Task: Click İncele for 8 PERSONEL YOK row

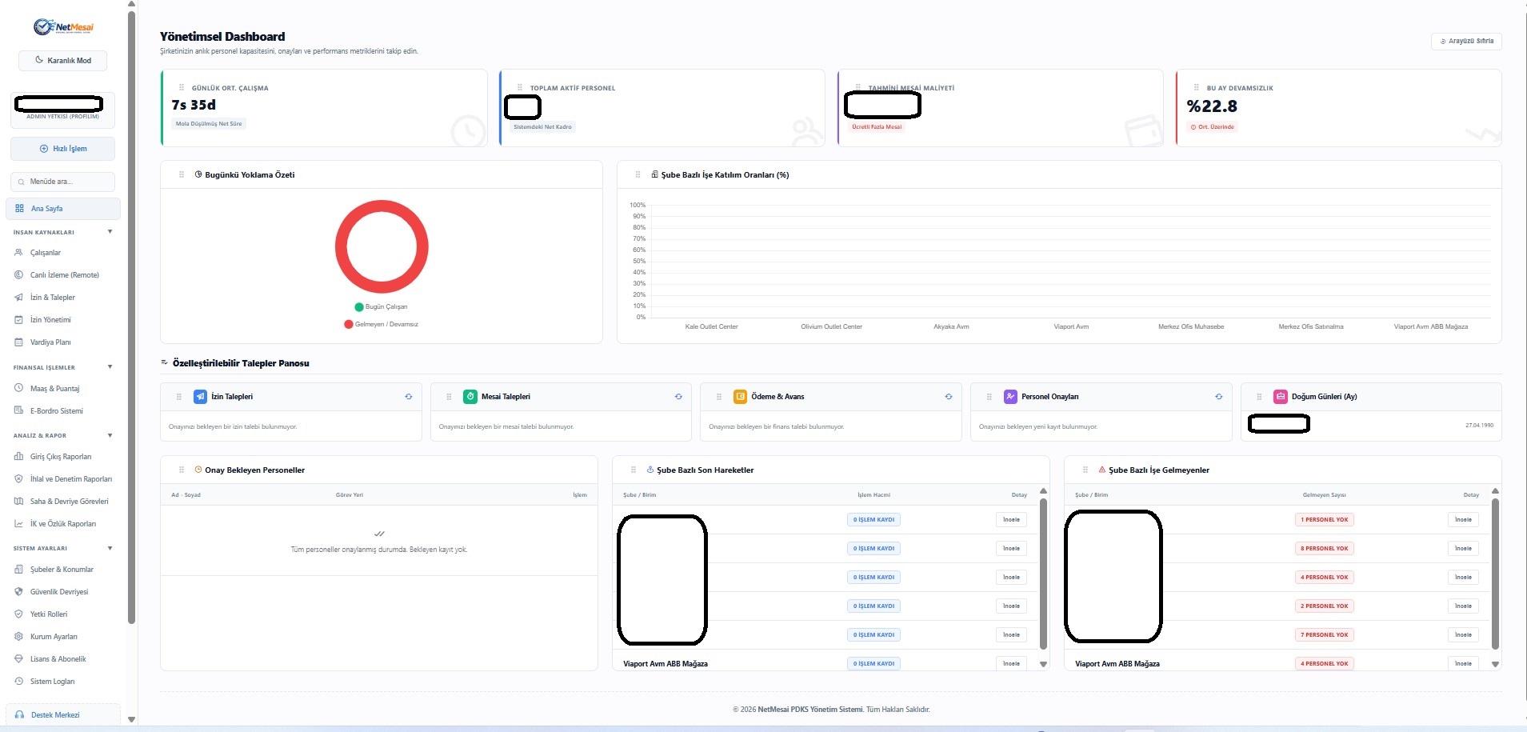Action: click(x=1463, y=549)
